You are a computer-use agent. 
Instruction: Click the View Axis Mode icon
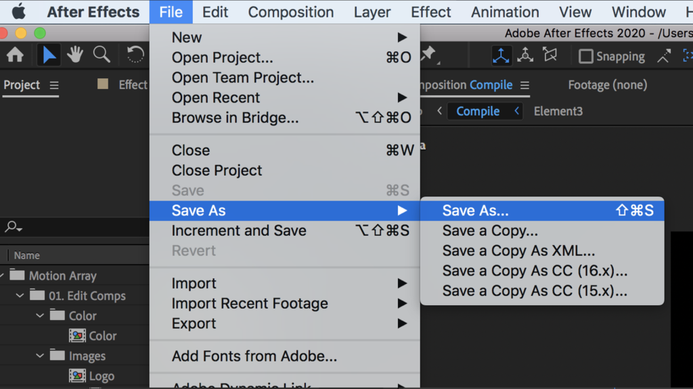click(x=550, y=56)
